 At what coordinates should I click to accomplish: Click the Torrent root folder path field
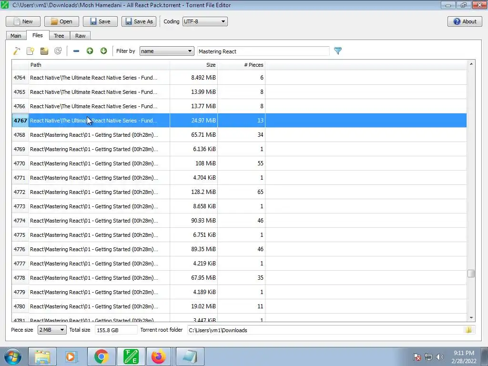[x=325, y=330]
